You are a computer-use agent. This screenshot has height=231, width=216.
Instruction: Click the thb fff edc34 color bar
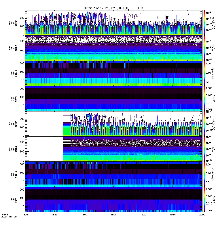[204, 23]
